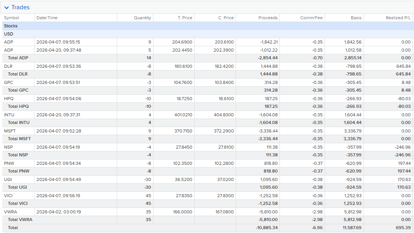The image size is (414, 233).
Task: Click the DLR trade realized P/L 645.84
Action: 404,66
